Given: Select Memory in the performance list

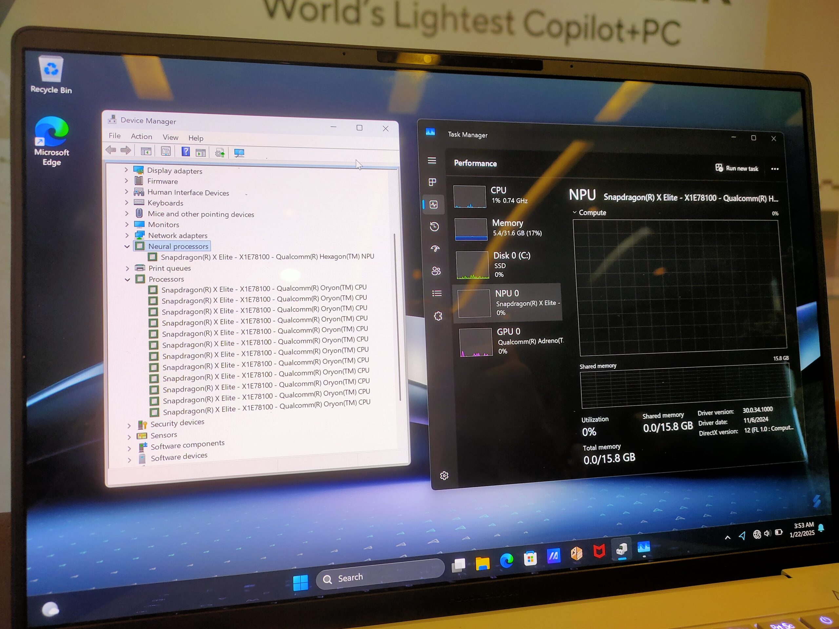Looking at the screenshot, I should 507,229.
